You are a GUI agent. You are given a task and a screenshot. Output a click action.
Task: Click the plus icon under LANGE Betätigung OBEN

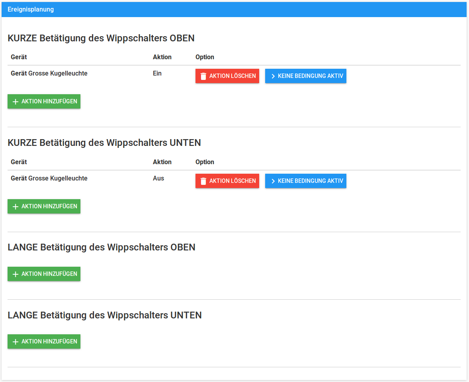click(x=16, y=274)
